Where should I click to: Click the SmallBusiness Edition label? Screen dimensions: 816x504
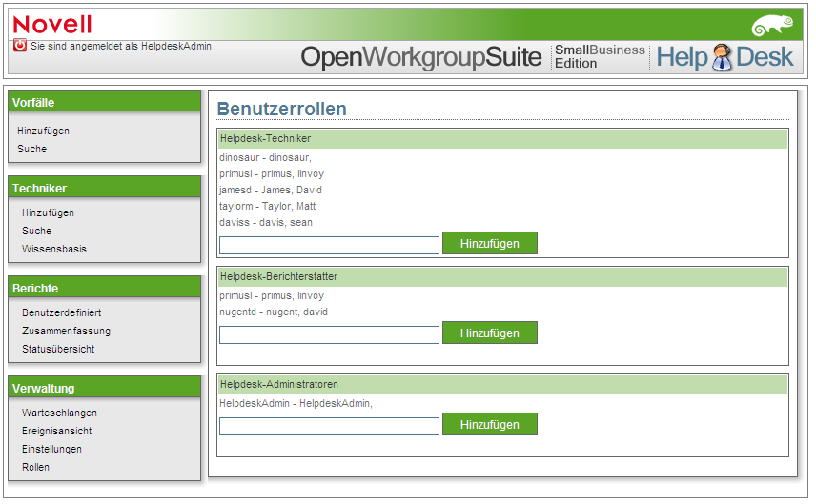click(x=600, y=56)
